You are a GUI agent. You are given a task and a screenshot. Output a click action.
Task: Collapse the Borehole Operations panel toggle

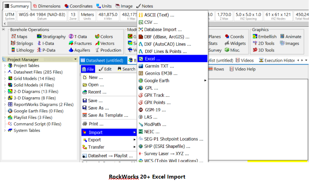click(3, 30)
